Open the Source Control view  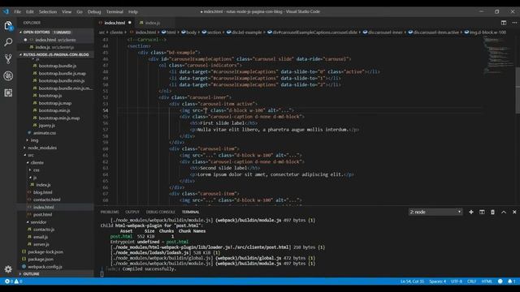click(8, 59)
